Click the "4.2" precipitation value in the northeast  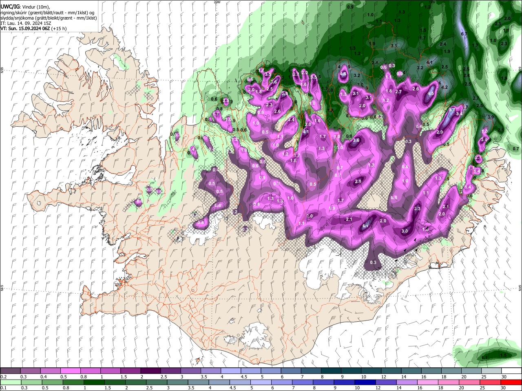445,87
